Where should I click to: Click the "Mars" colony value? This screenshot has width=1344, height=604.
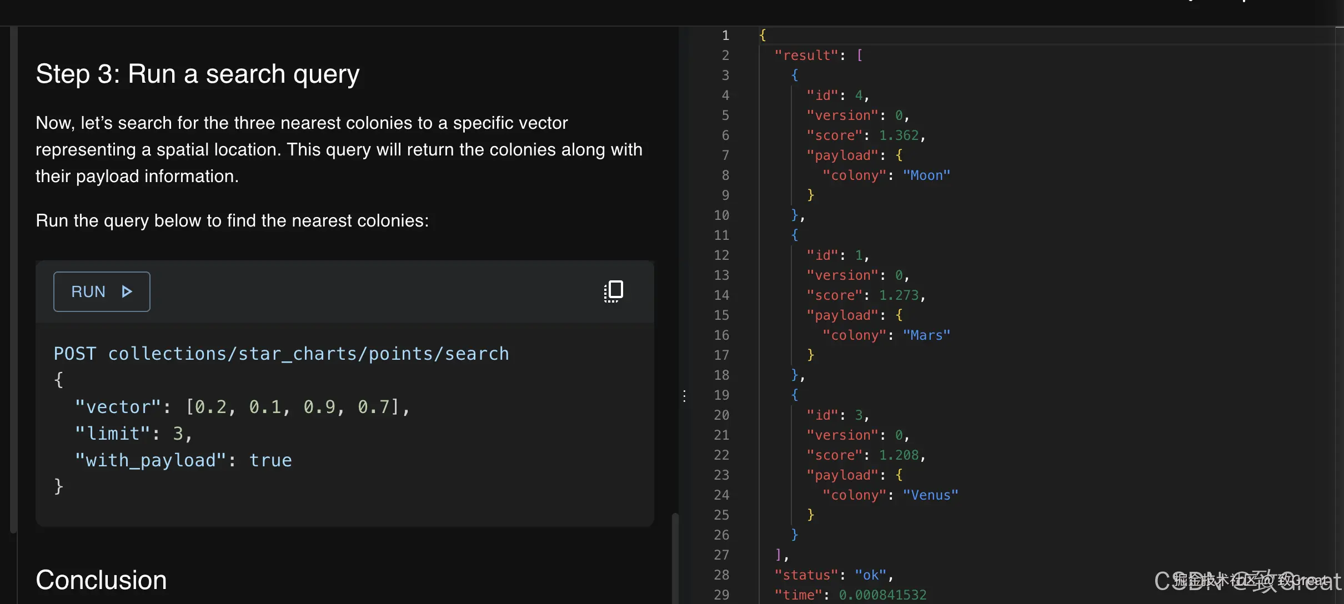pyautogui.click(x=926, y=335)
